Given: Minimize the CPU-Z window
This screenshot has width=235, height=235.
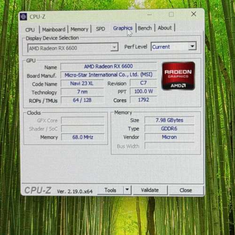Looking at the screenshot, I should click(149, 15).
